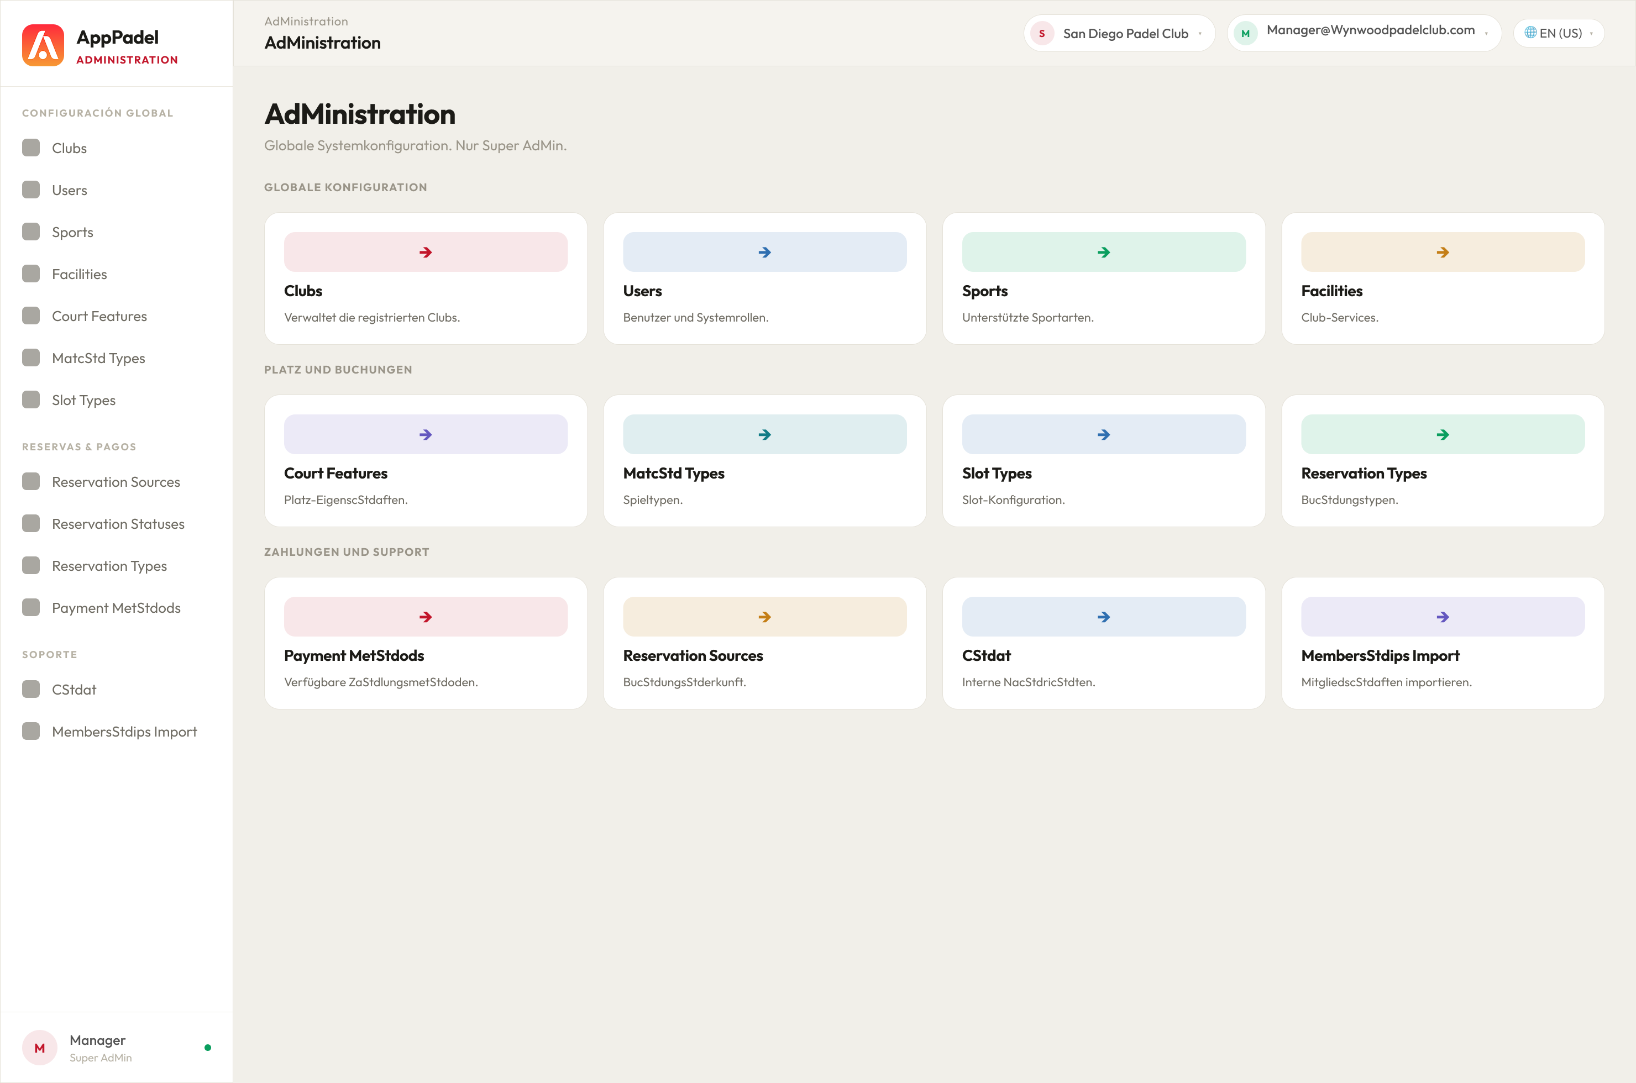Image resolution: width=1636 pixels, height=1083 pixels.
Task: Click the gray icon beside Reservation Sources in sidebar
Action: coord(31,482)
